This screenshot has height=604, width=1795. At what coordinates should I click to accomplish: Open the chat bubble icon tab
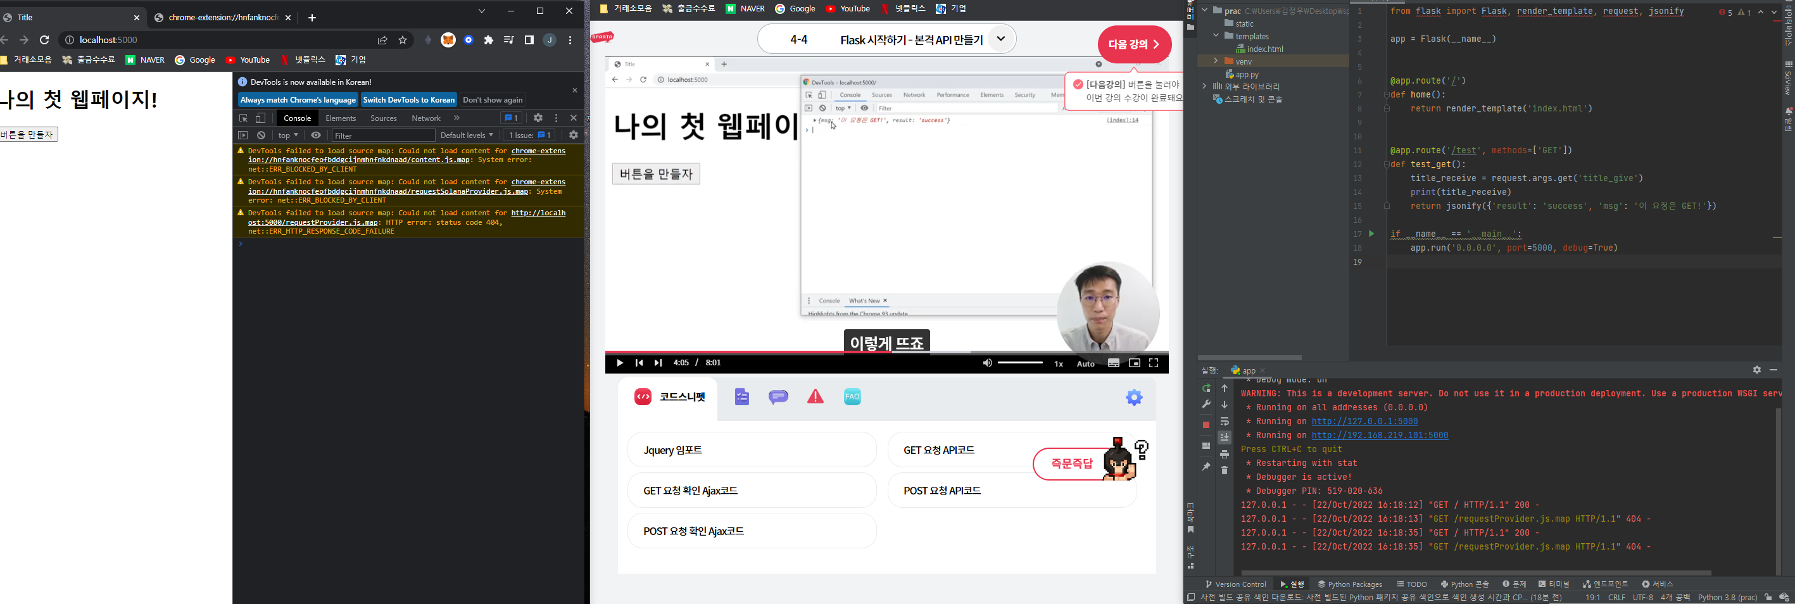(778, 397)
